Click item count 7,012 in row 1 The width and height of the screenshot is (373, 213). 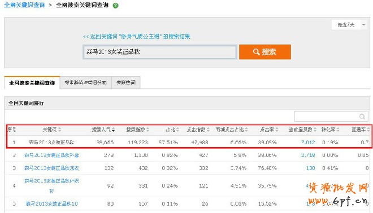[308, 143]
